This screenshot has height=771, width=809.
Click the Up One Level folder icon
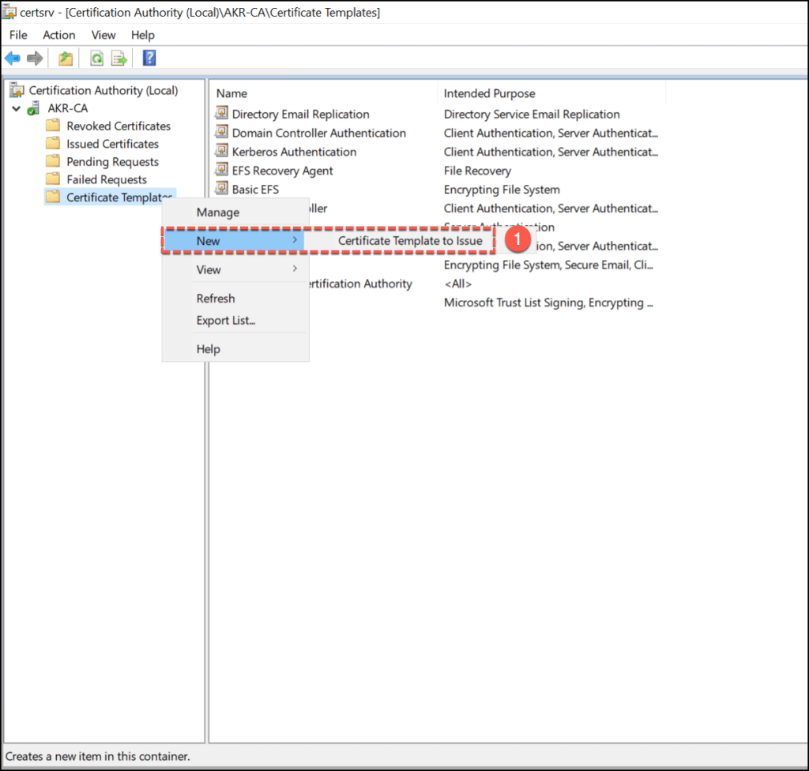click(66, 58)
